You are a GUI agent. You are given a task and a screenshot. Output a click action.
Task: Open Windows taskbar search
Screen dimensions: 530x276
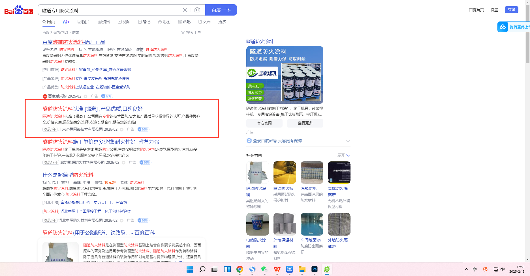click(x=202, y=269)
